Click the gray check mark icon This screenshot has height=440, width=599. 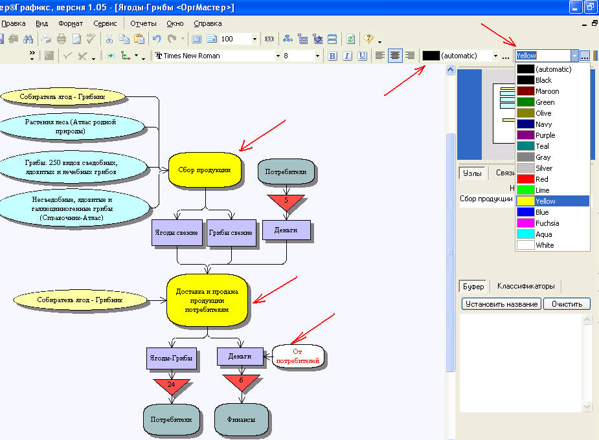(67, 56)
